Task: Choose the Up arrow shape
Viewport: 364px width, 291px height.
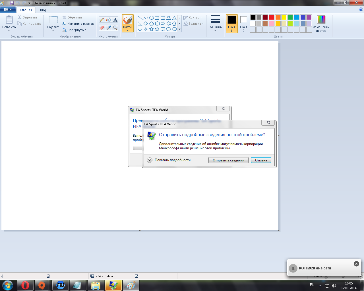Action: pos(174,24)
